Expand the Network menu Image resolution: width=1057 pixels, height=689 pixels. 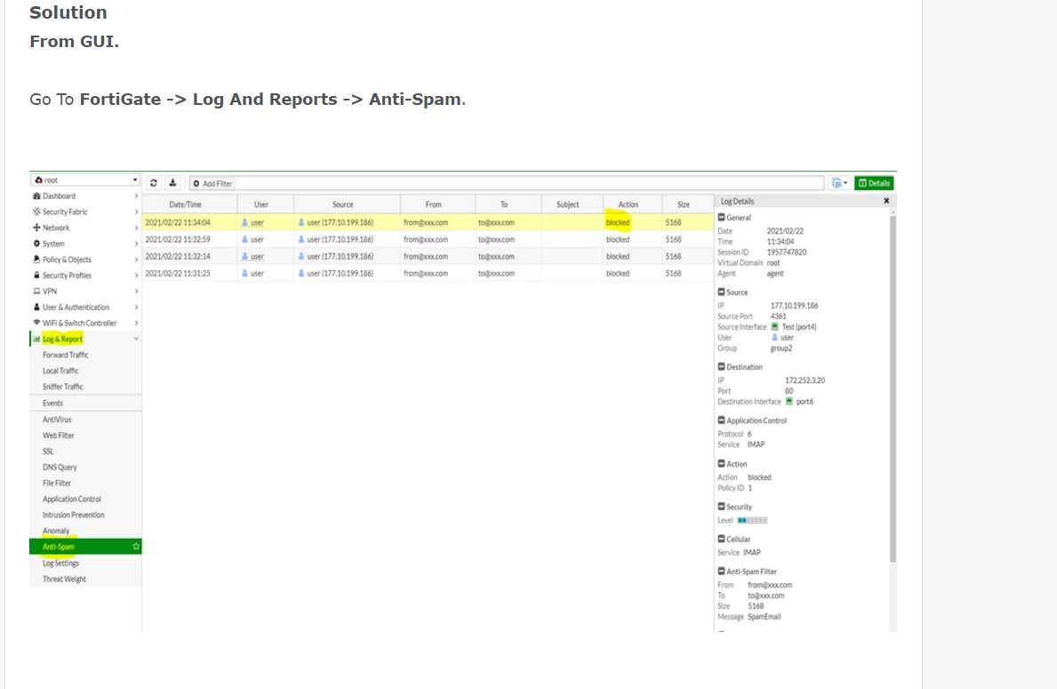(x=85, y=228)
